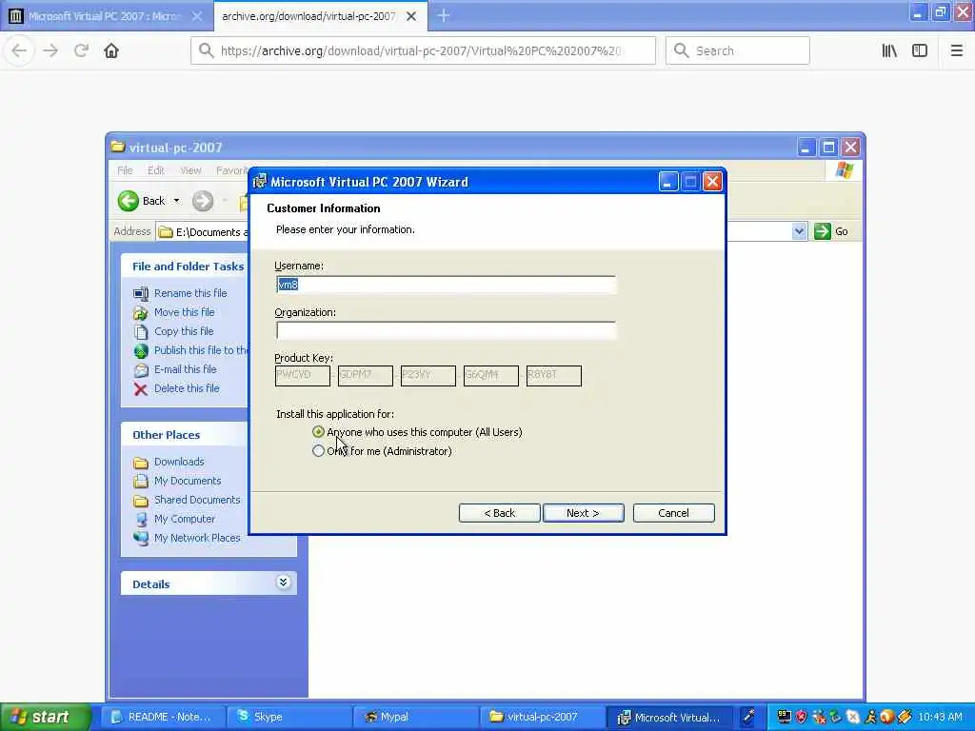Click Publish this file to the Web
This screenshot has width=975, height=731.
point(201,350)
